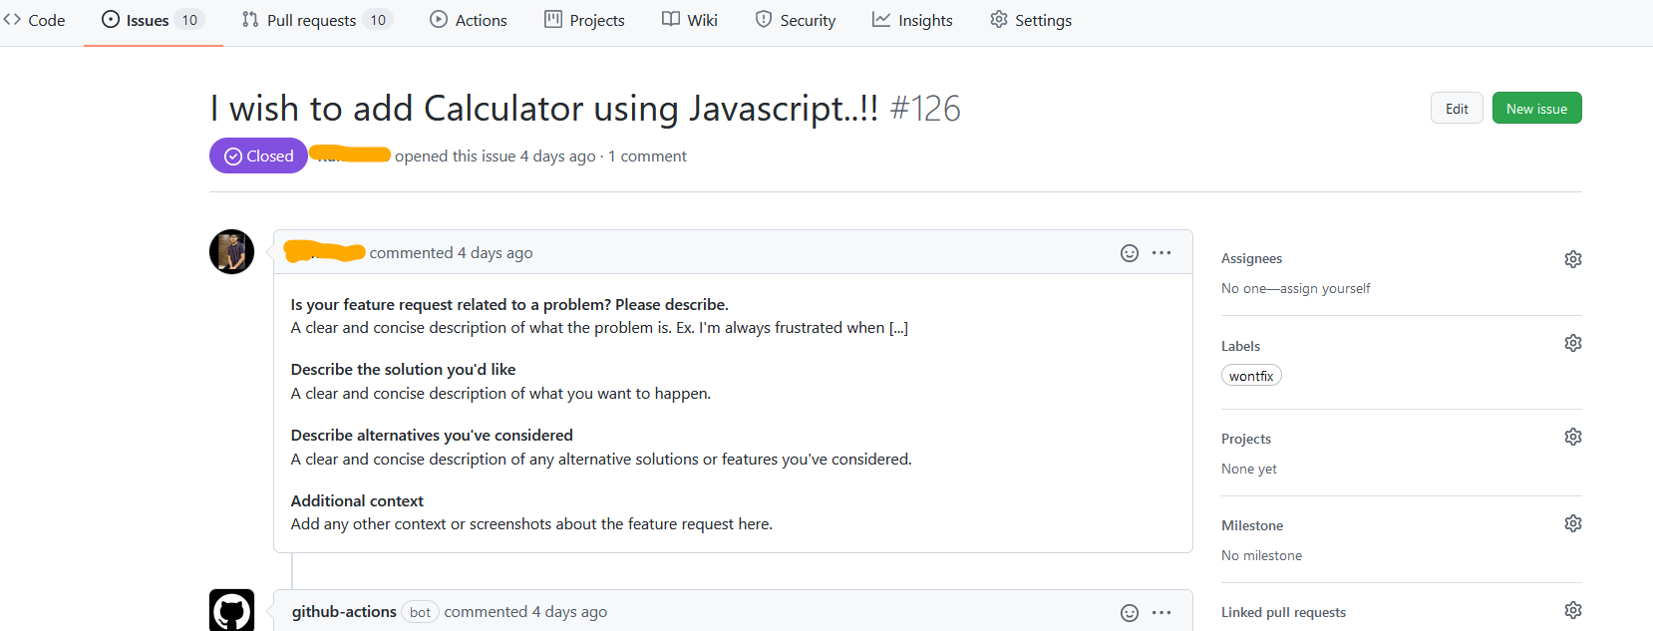Click the issue number #126

[925, 109]
